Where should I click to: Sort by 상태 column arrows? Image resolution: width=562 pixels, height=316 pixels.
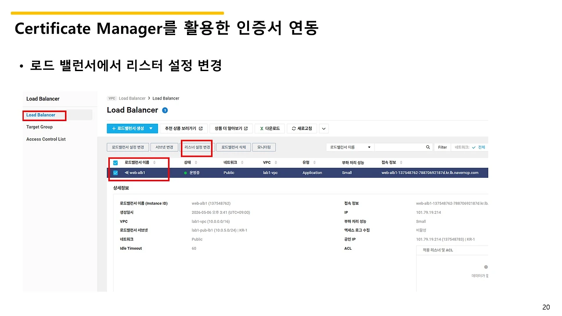pos(195,162)
